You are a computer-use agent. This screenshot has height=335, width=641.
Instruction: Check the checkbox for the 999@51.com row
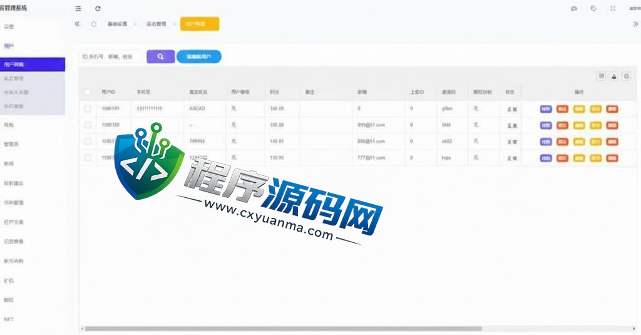pyautogui.click(x=88, y=125)
